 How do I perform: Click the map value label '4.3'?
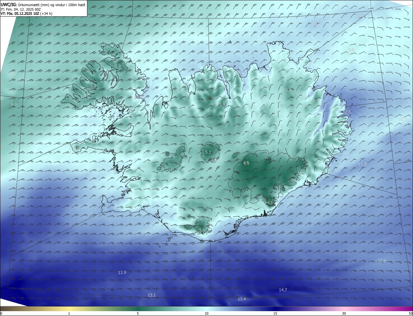(x=270, y=203)
